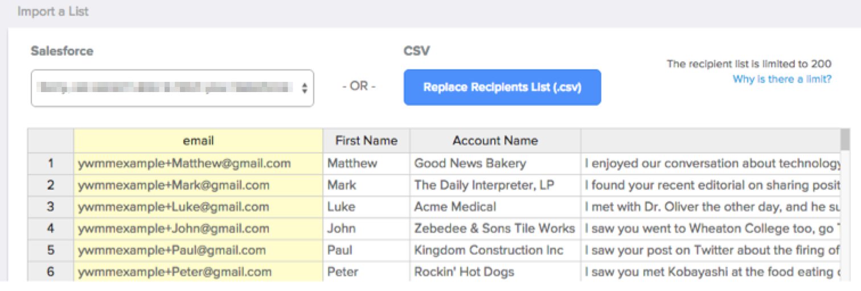The image size is (861, 291).
Task: Click cell ywmmexample+John@gmail.com
Action: click(198, 228)
